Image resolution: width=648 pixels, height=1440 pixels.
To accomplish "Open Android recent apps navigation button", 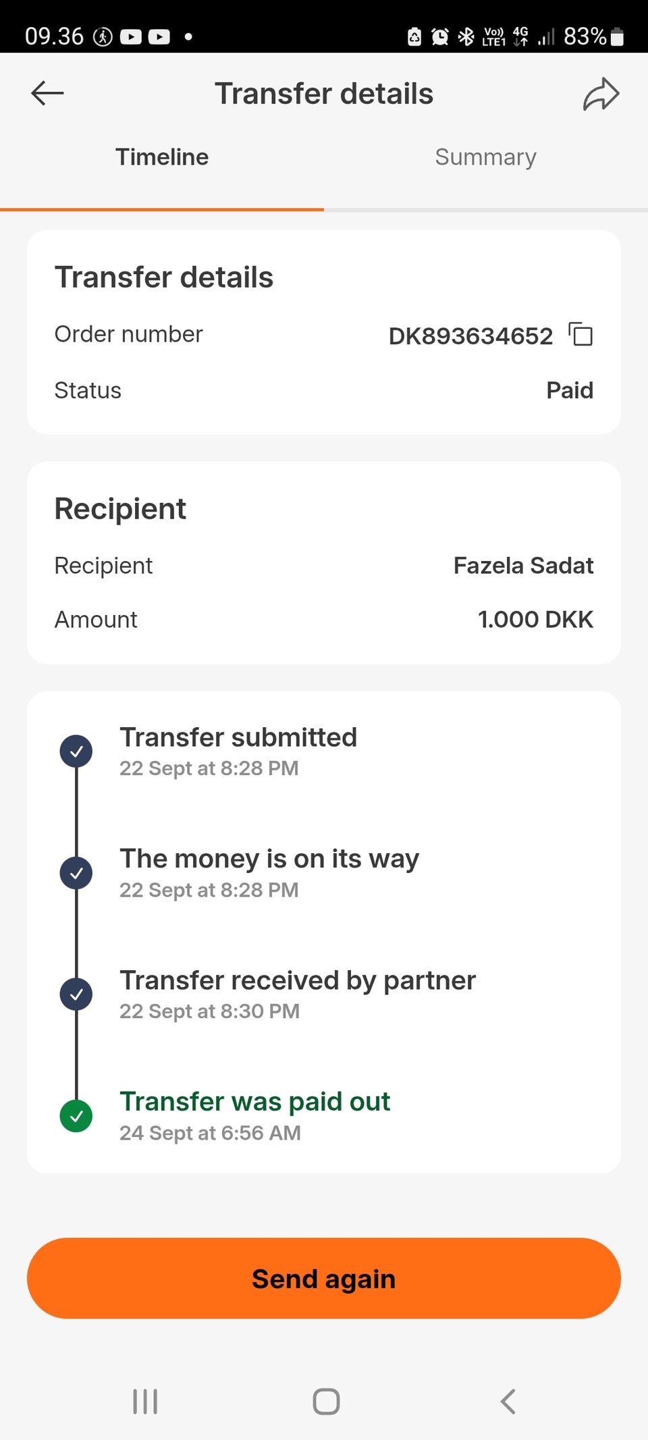I will coord(145,1402).
